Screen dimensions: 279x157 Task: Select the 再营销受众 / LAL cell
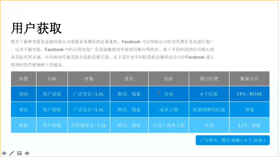click(89, 125)
